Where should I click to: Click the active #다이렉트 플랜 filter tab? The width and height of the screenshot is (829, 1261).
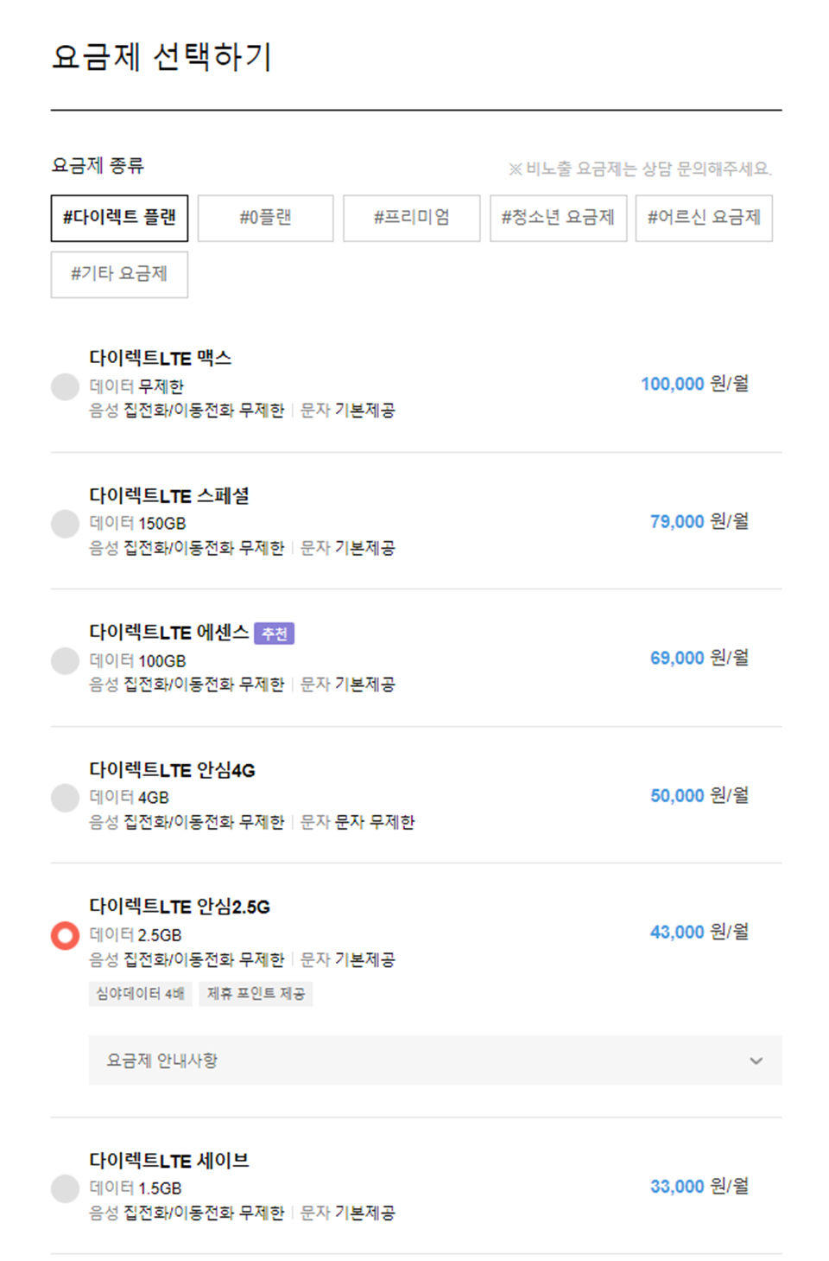click(119, 218)
